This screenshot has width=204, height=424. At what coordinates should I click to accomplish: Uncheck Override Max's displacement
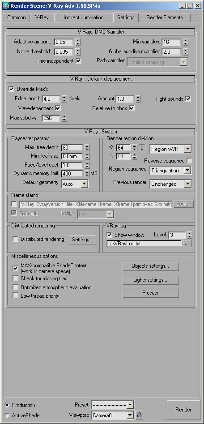point(11,89)
